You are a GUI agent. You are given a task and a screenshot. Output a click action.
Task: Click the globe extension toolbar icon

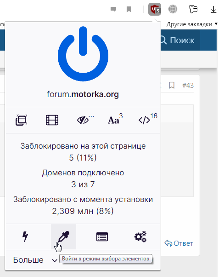(x=173, y=9)
